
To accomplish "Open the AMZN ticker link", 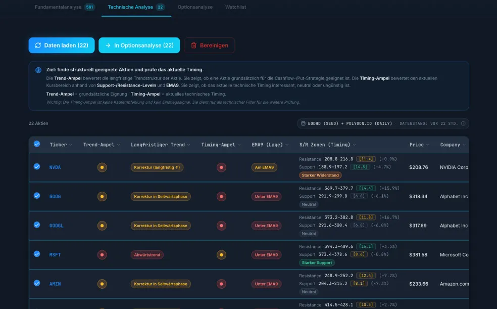I will (x=55, y=284).
